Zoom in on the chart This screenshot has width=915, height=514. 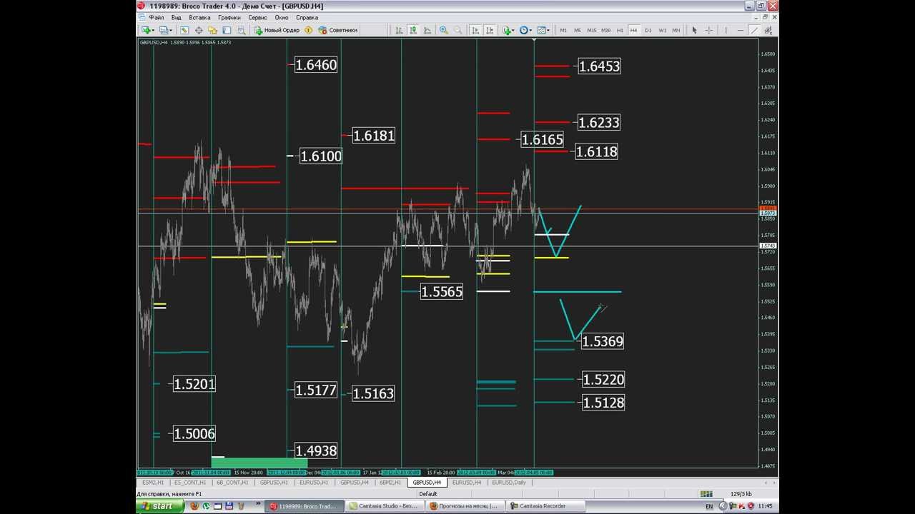click(x=444, y=30)
